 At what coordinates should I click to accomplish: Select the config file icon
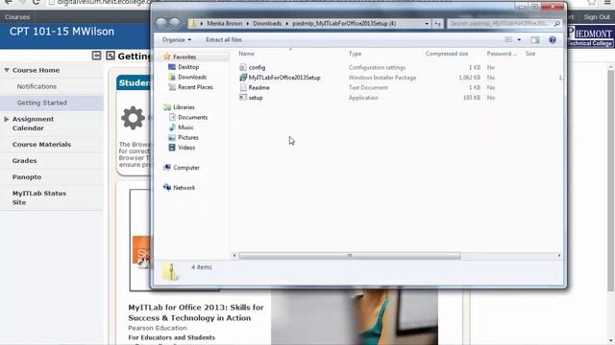pyautogui.click(x=243, y=67)
